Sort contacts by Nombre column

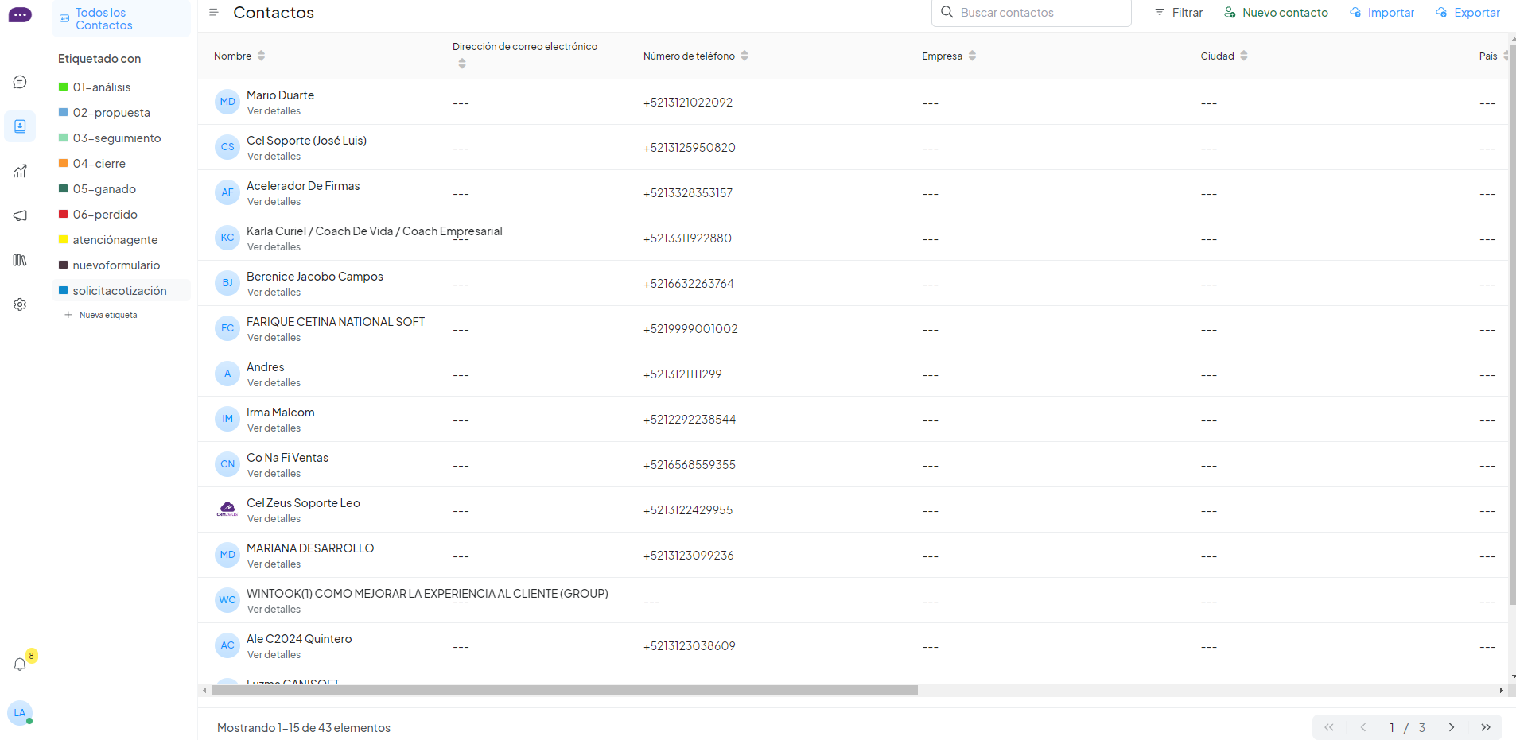pyautogui.click(x=261, y=56)
